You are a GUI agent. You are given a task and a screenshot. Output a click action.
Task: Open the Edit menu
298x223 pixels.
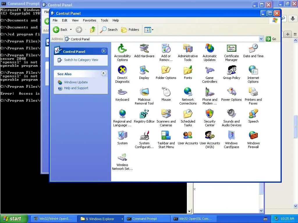pos(65,20)
